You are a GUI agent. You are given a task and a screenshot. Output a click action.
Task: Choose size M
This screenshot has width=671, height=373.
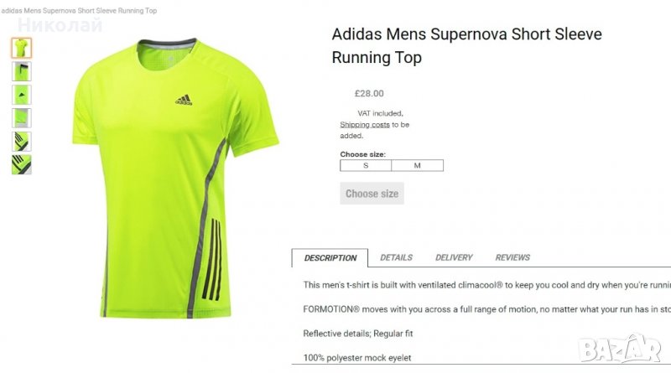click(x=417, y=165)
